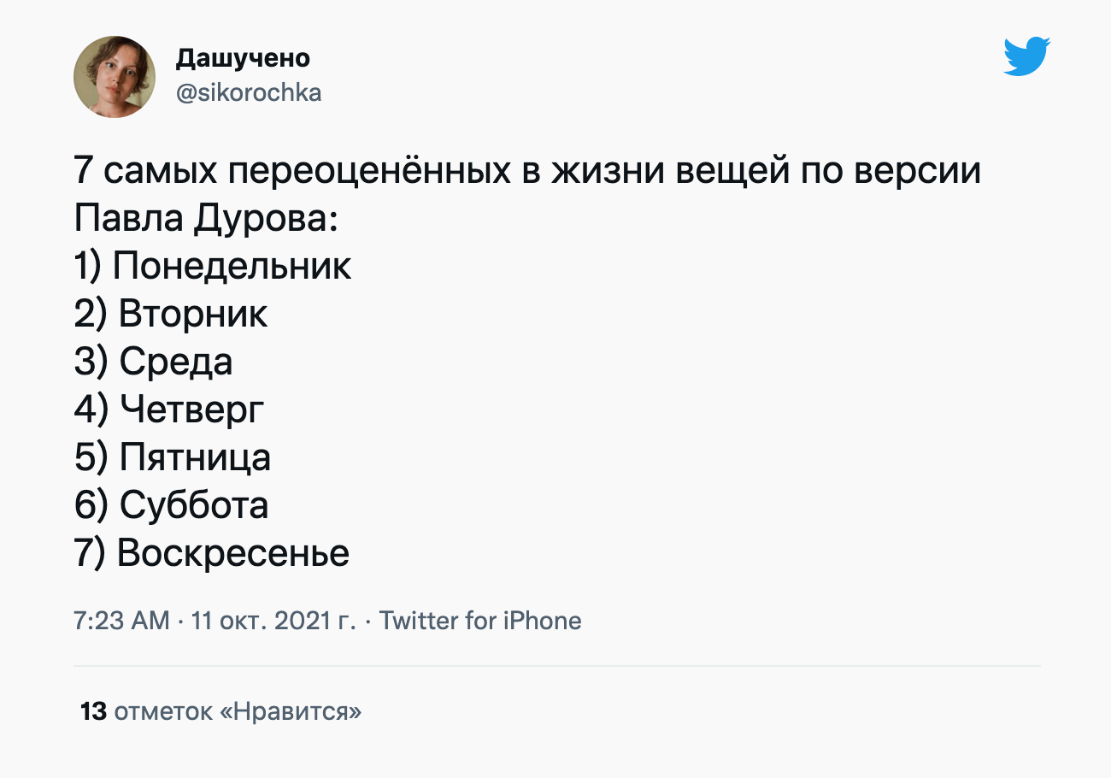The height and width of the screenshot is (778, 1111).
Task: Select the list line "4) Четверг"
Action: click(169, 410)
